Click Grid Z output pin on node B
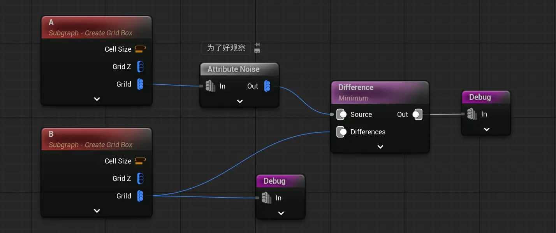Viewport: 556px width, 233px height. pyautogui.click(x=141, y=179)
